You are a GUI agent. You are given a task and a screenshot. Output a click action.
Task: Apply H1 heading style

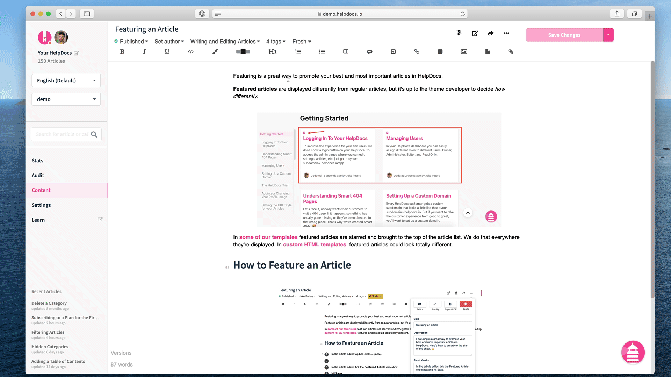tap(273, 52)
